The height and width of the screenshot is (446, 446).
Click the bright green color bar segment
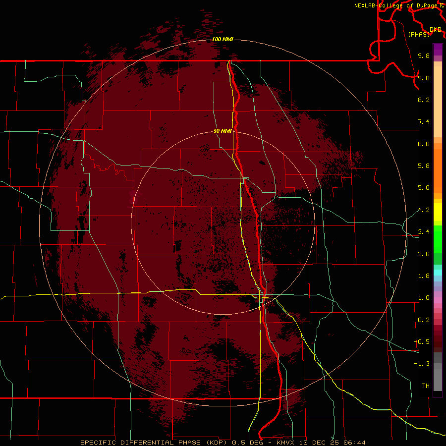tap(438, 239)
